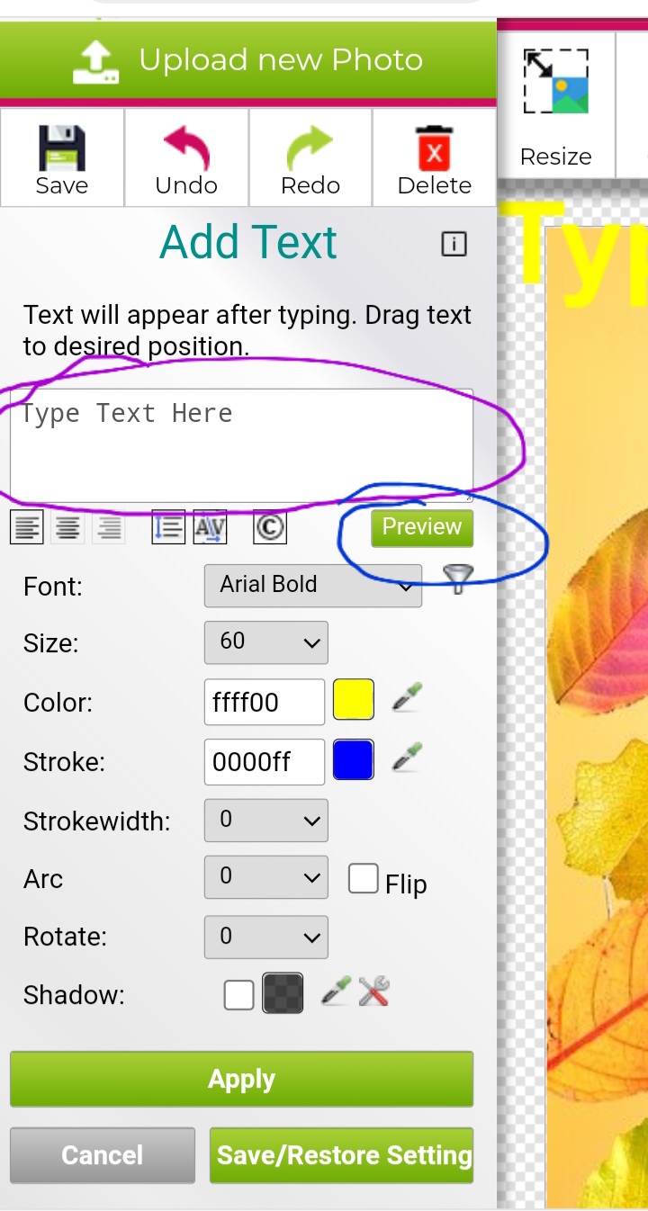Image resolution: width=648 pixels, height=1211 pixels.
Task: Center align the text
Action: pos(67,527)
